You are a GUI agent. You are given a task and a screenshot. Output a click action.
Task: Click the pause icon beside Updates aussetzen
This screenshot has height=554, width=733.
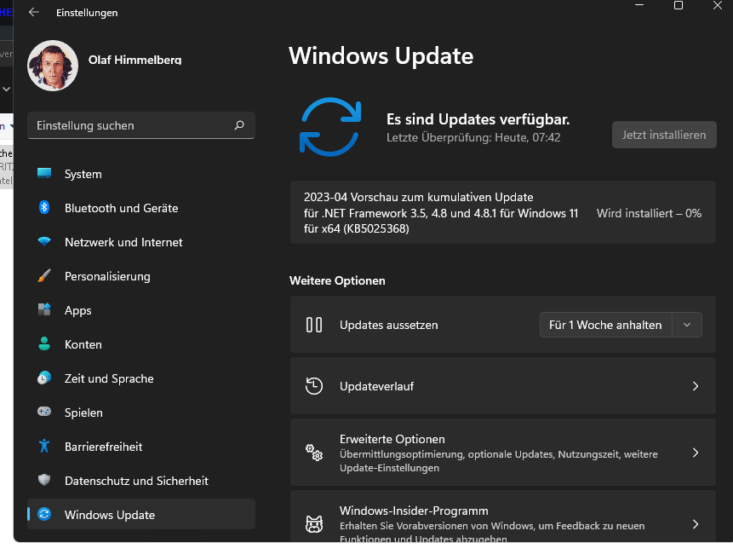[x=314, y=325]
